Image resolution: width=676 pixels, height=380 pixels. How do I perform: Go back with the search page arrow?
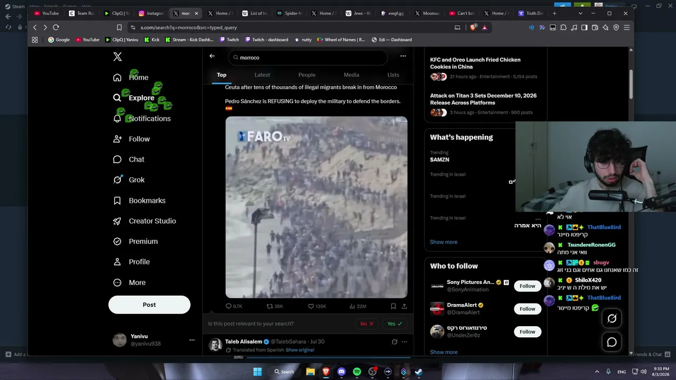tap(212, 56)
